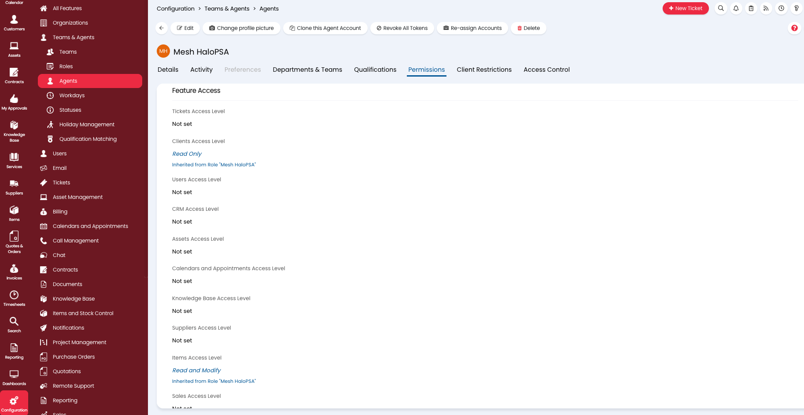Expand Calendars and Appointments in config menu
804x415 pixels.
click(90, 226)
